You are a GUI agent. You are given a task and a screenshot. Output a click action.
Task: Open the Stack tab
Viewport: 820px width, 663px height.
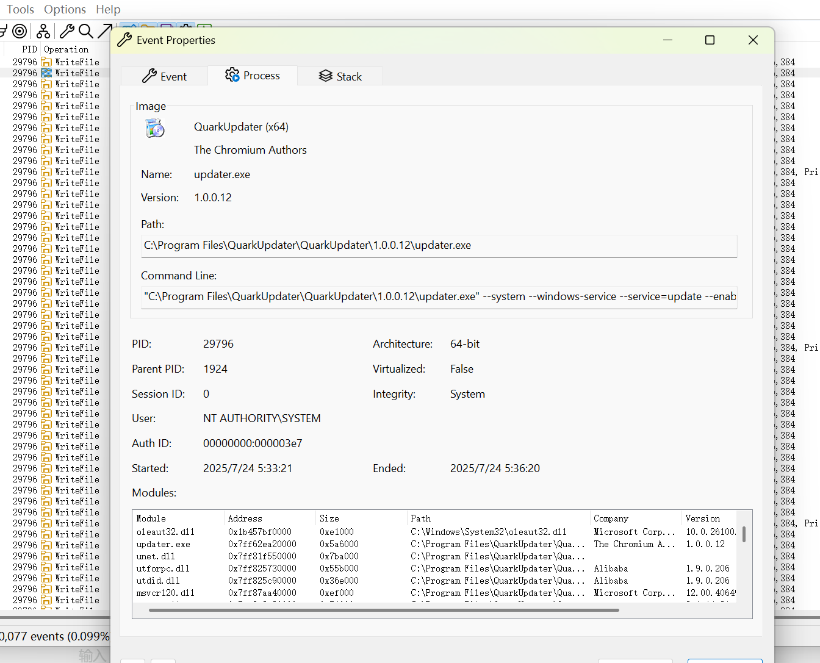click(340, 76)
